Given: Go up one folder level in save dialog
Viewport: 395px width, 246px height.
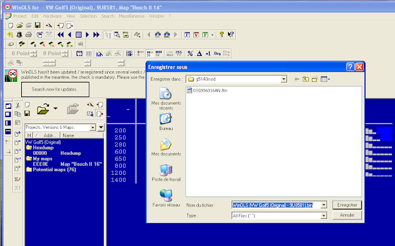Looking at the screenshot, I should pyautogui.click(x=305, y=79).
